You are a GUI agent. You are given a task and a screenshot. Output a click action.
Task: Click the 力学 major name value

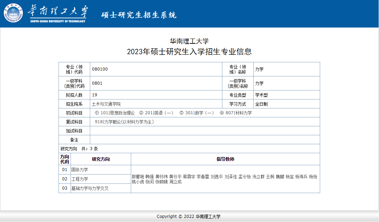point(259,69)
